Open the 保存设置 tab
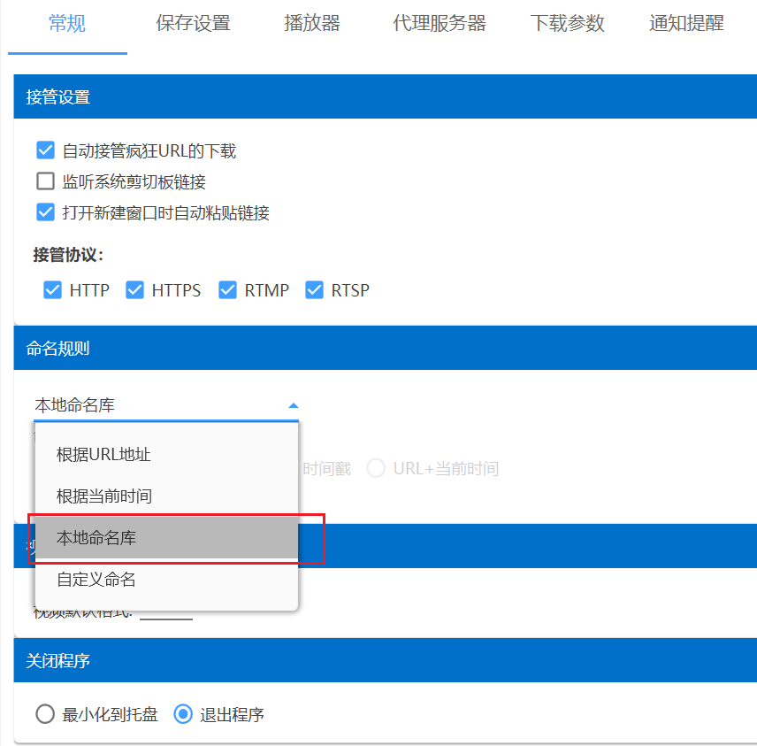The height and width of the screenshot is (746, 757). pos(193,23)
